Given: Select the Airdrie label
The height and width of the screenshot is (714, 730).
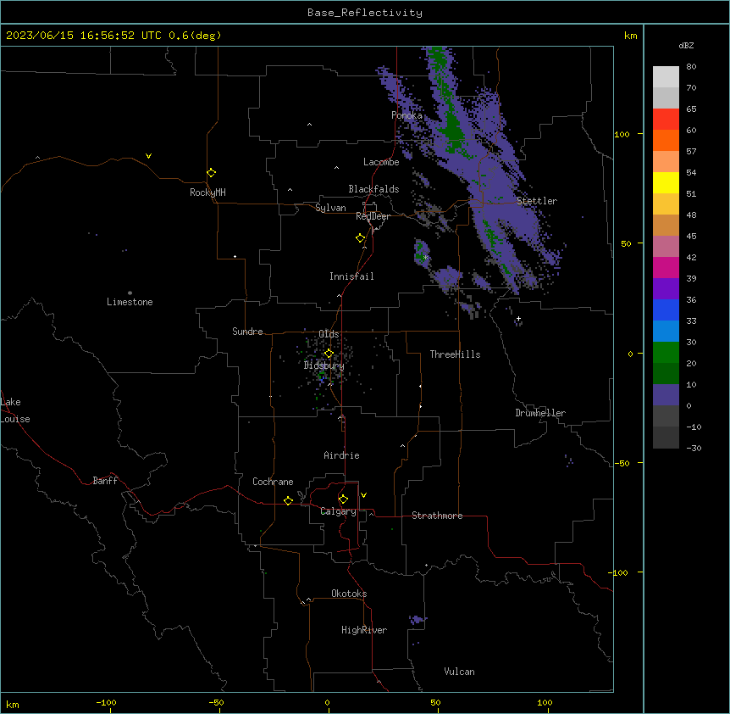Looking at the screenshot, I should tap(342, 455).
